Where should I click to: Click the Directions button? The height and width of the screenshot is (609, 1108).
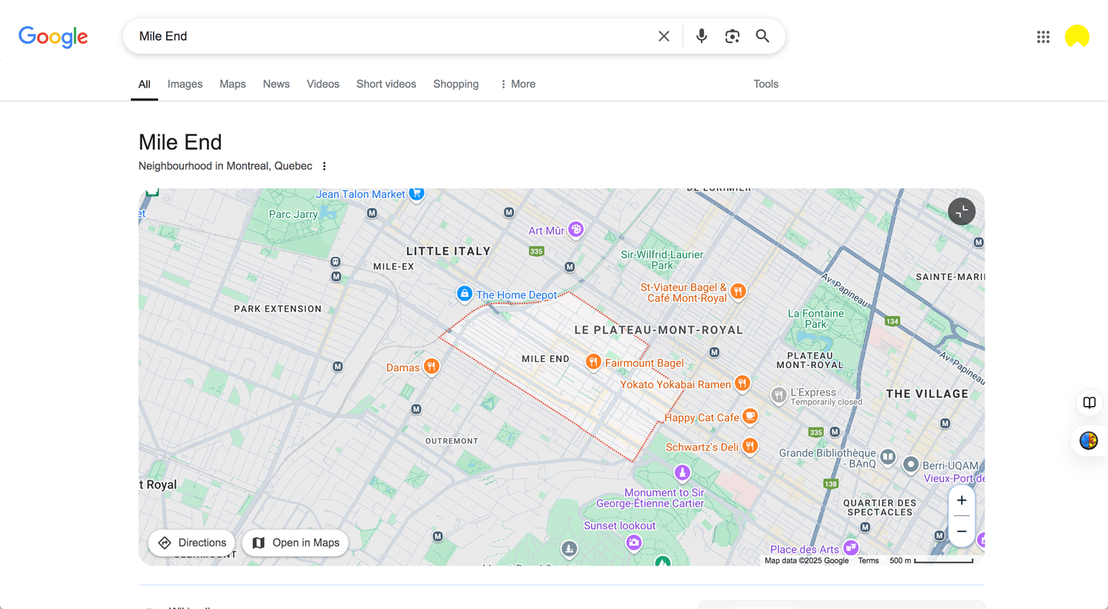pos(191,543)
